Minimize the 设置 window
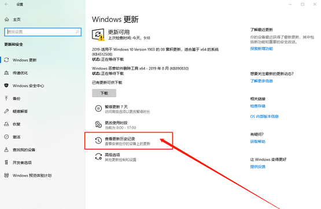 (x=290, y=4)
